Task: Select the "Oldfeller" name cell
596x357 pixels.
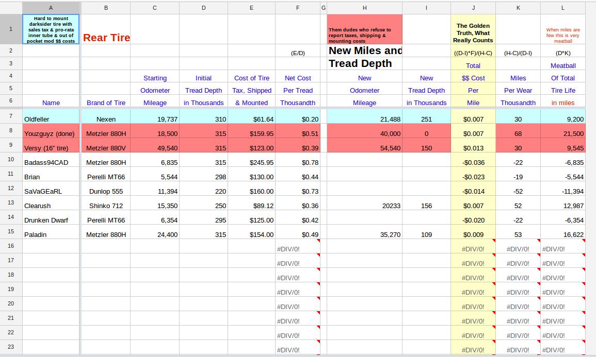Action: [x=51, y=119]
